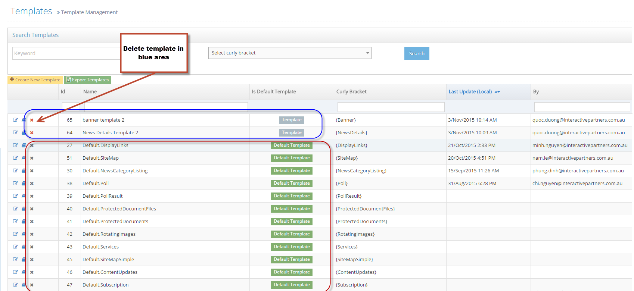Click the Curly Bracket column filter box
Image resolution: width=634 pixels, height=291 pixels.
pyautogui.click(x=391, y=107)
